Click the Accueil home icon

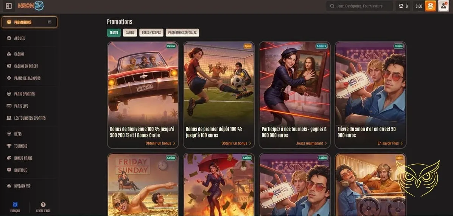pyautogui.click(x=9, y=38)
